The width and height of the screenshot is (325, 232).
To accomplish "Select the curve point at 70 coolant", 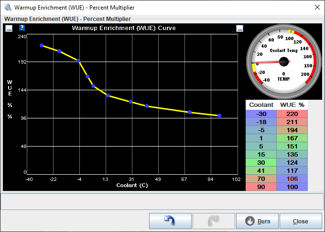I will click(190, 112).
